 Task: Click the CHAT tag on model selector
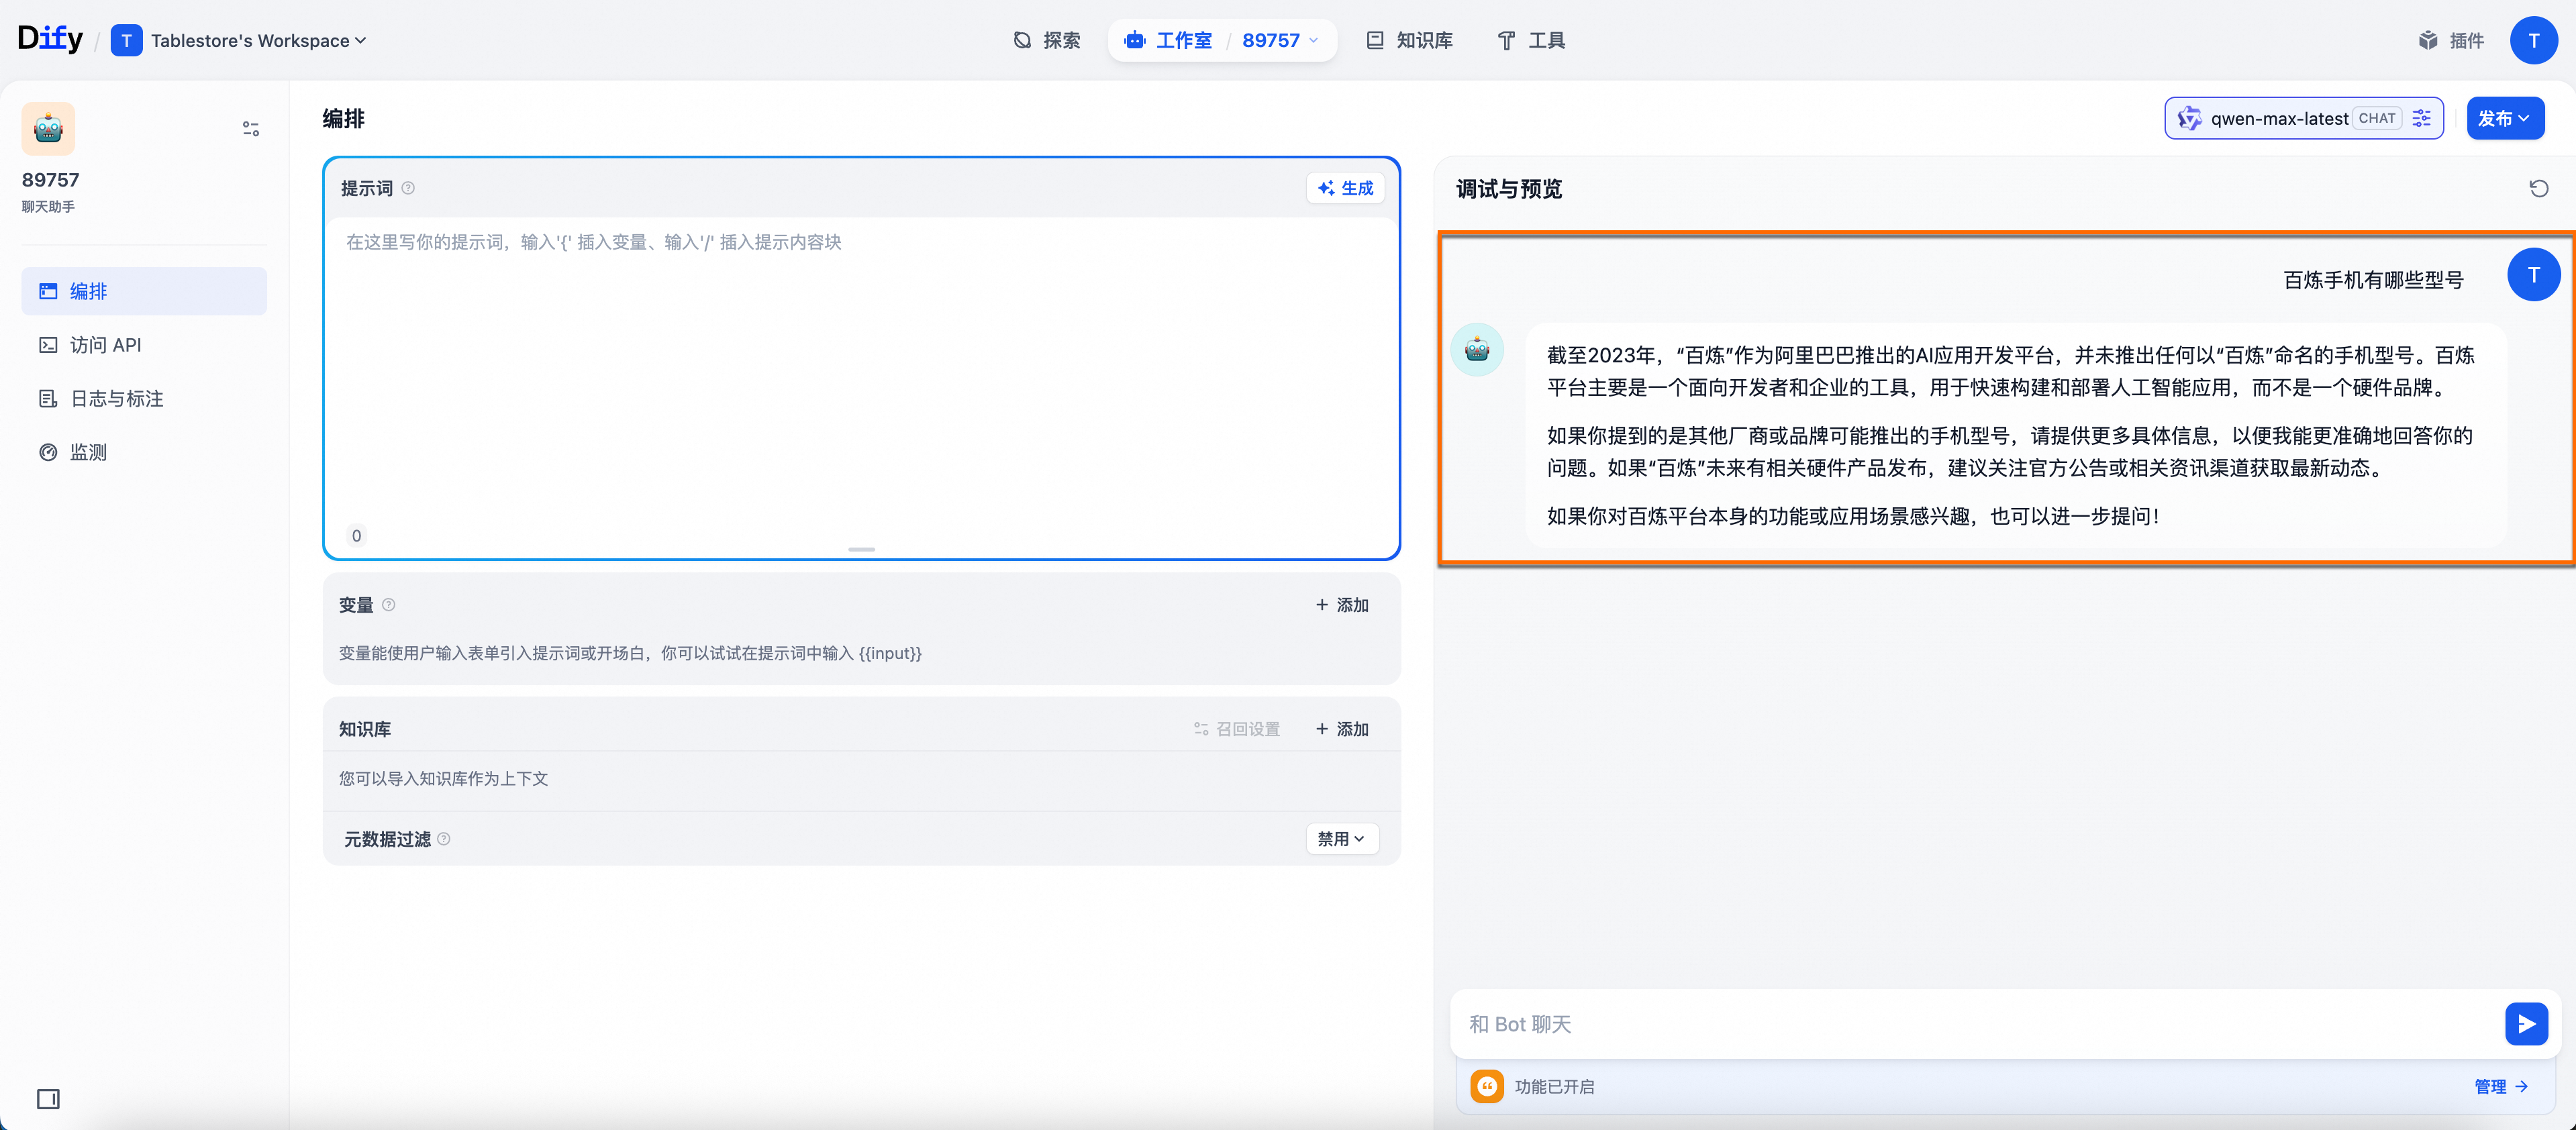(x=2376, y=118)
